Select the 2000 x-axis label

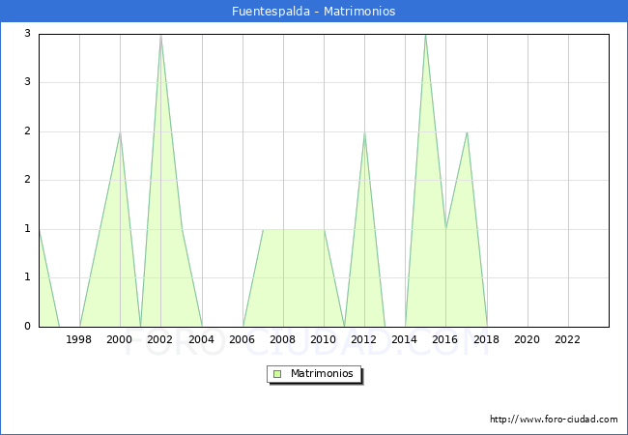tap(120, 339)
